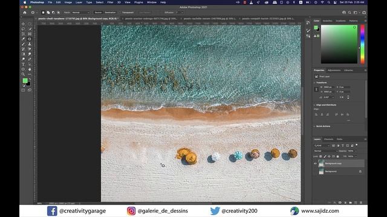Toggle width-height link in Transform
Screen dimensions: 387x217
pos(316,89)
